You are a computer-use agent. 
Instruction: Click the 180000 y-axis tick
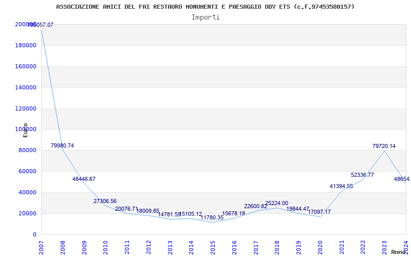[26, 46]
